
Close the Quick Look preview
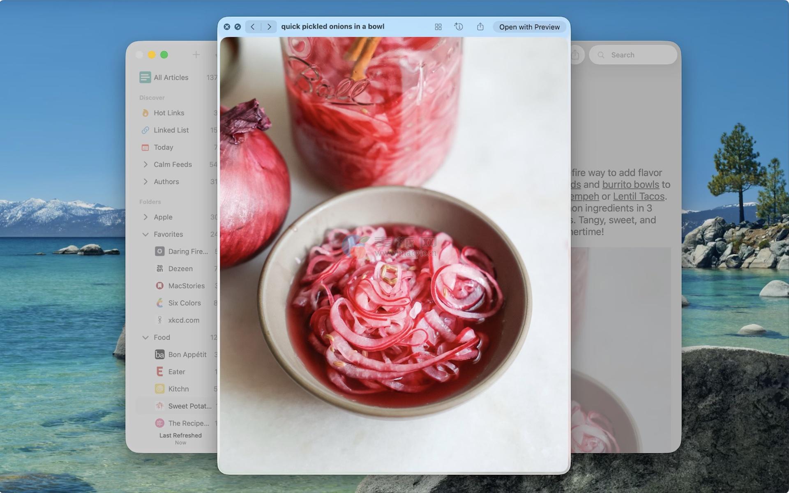coord(227,27)
